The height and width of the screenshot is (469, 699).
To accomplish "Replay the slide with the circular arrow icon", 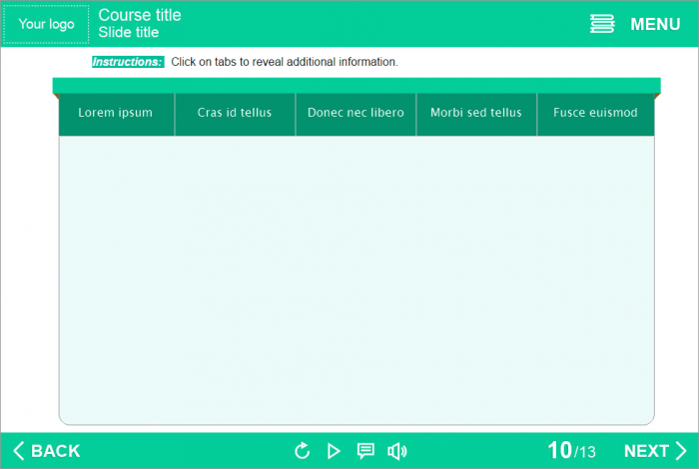I will click(303, 451).
